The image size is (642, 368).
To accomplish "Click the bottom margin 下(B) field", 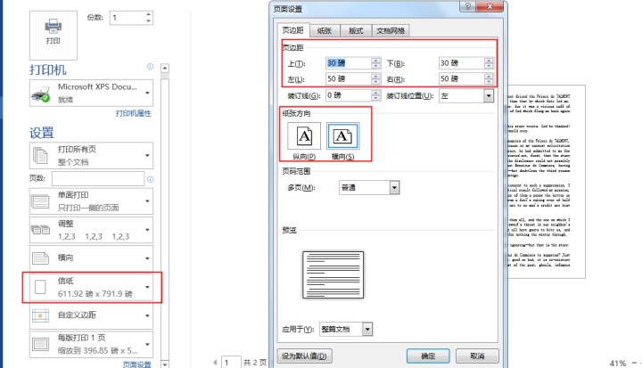I will 462,63.
